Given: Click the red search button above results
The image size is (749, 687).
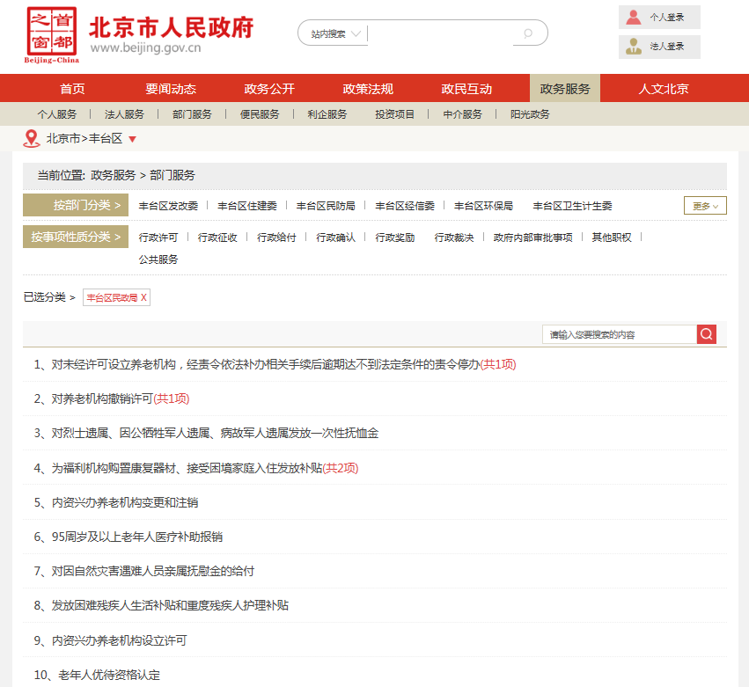Looking at the screenshot, I should tap(706, 334).
